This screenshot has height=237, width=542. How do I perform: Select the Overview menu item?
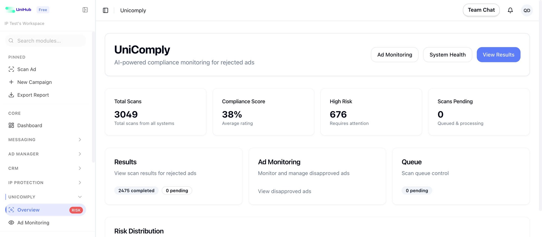point(28,210)
